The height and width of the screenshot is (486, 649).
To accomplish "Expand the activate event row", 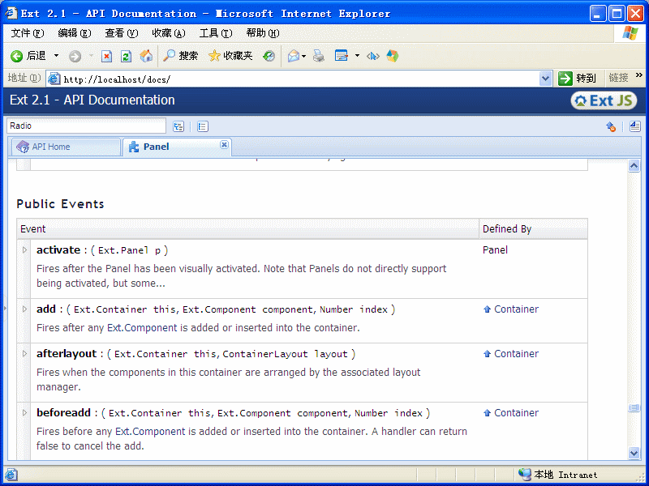I will point(24,250).
